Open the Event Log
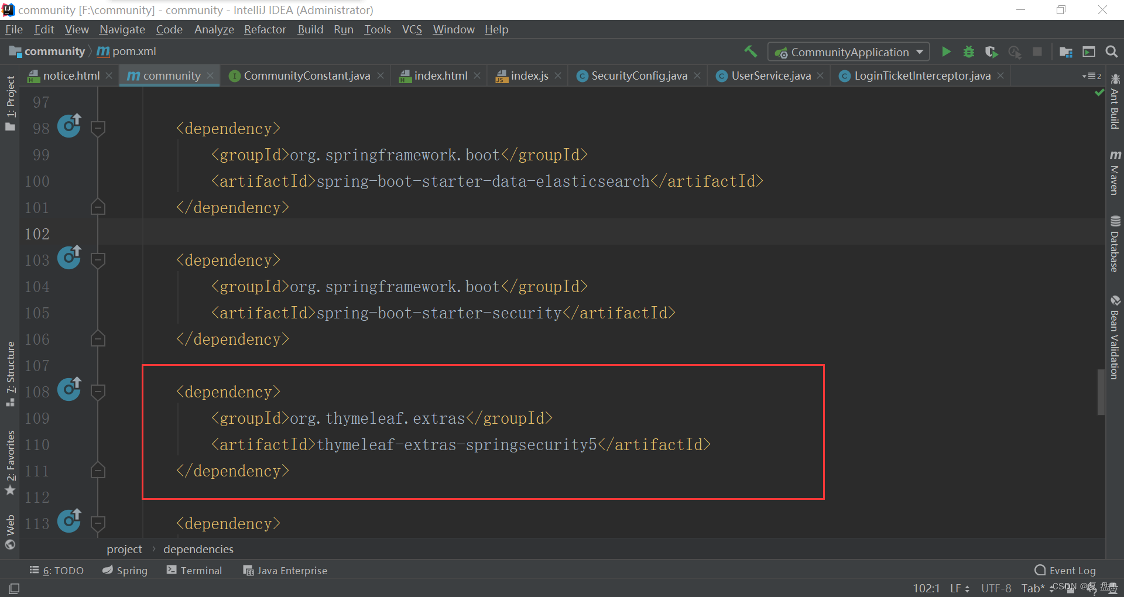Image resolution: width=1124 pixels, height=597 pixels. point(1065,570)
